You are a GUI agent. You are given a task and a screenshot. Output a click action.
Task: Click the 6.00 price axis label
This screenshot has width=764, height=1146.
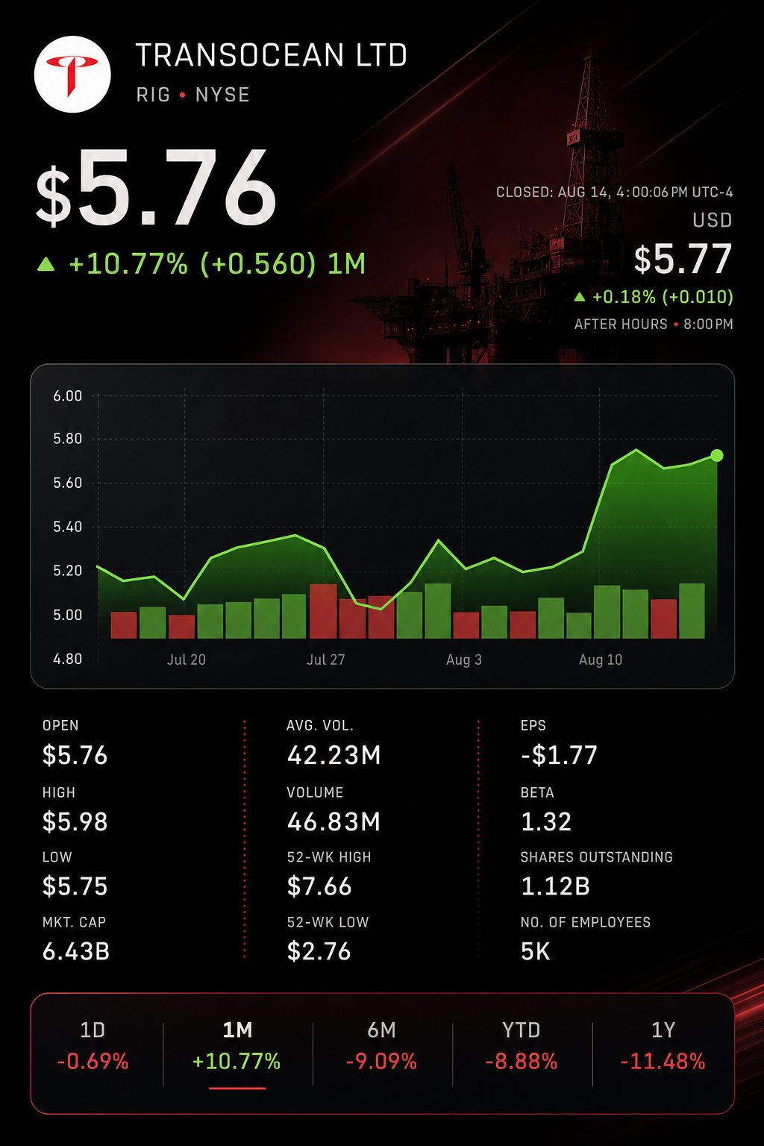pos(68,396)
